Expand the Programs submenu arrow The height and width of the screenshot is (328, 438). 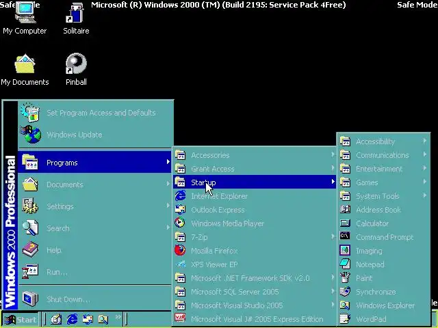tap(168, 162)
